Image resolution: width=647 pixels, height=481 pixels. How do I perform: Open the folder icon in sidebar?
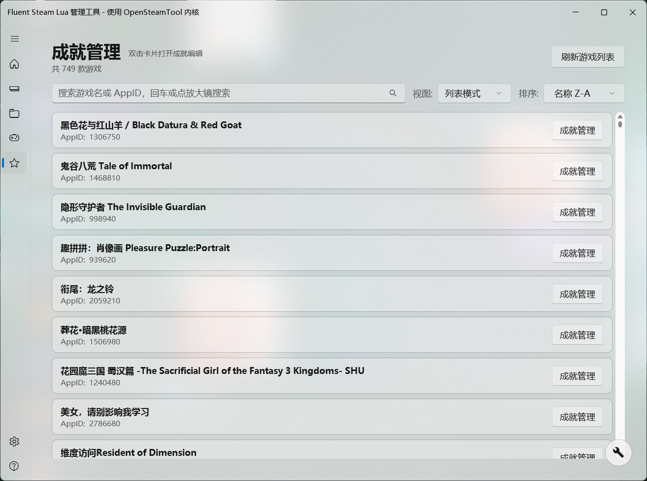click(x=14, y=113)
